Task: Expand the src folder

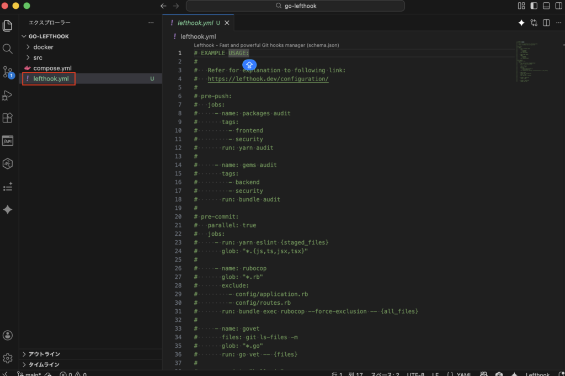Action: pyautogui.click(x=38, y=57)
